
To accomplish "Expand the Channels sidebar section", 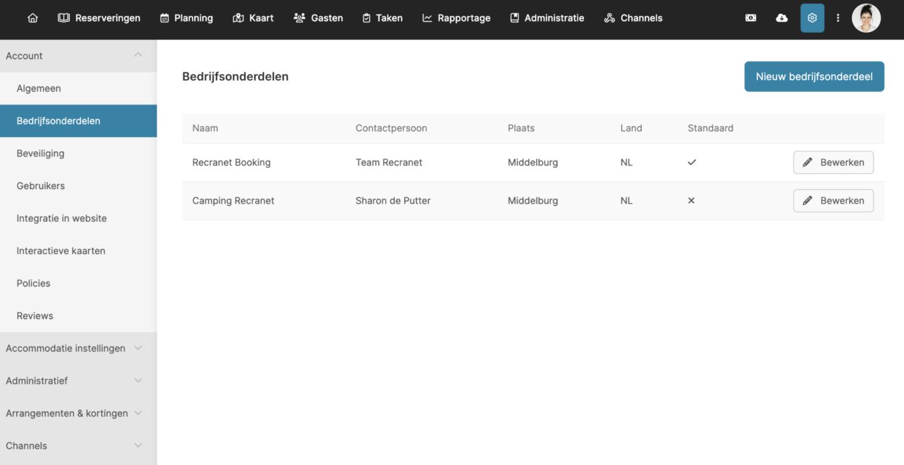I will (138, 446).
